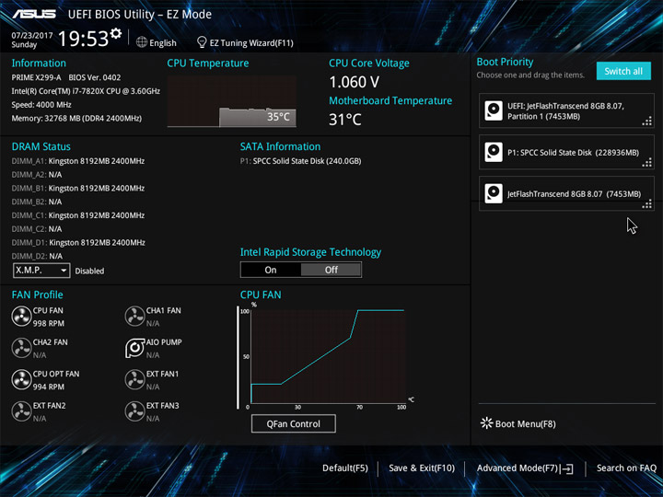
Task: Click the DIMM_D1 Kingston 8192MB row
Action: click(x=78, y=242)
